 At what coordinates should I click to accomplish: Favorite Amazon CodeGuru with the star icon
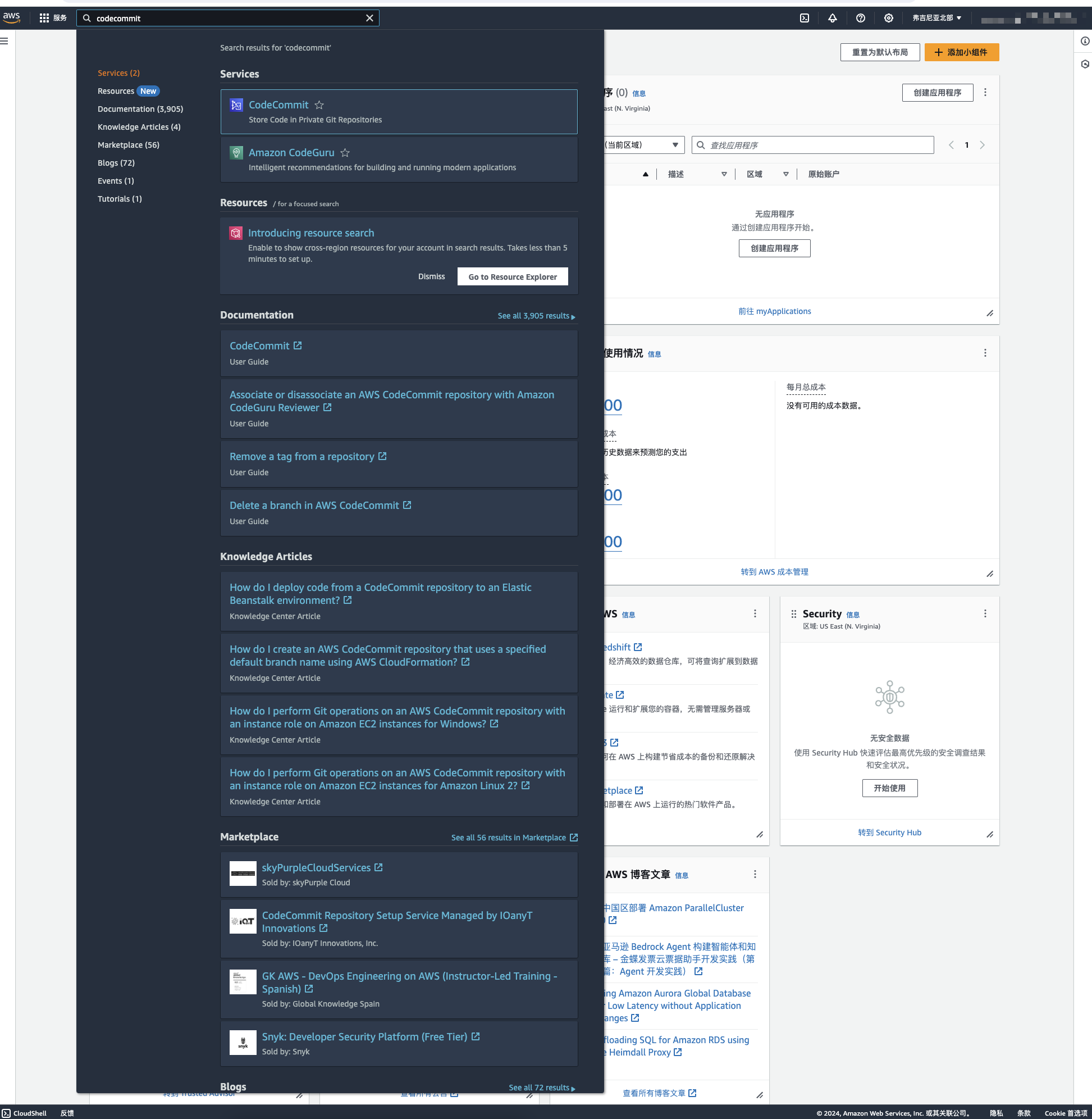click(x=345, y=153)
